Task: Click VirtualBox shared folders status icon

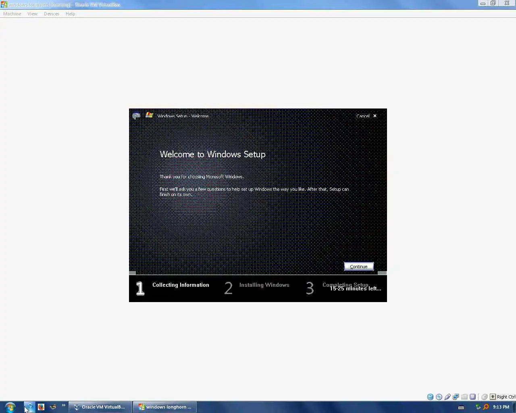Action: point(464,397)
